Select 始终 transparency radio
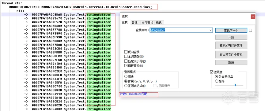The width and height of the screenshot is (265, 111). tap(217, 81)
